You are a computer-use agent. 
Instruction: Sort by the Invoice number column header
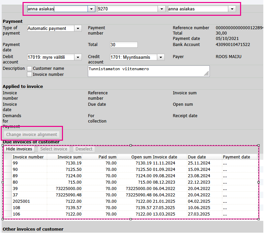[29, 157]
